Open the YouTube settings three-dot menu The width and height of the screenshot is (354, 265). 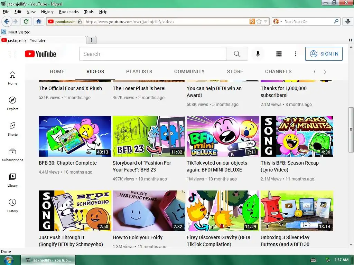point(295,54)
